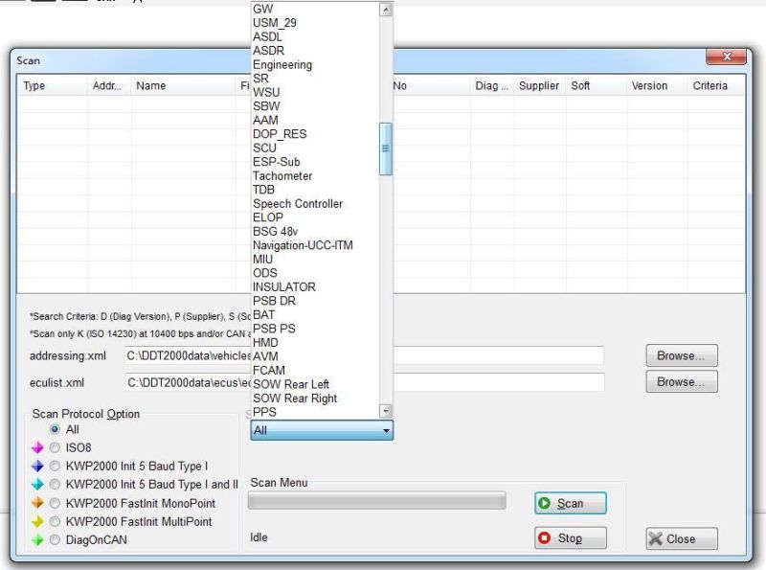
Task: Select SBW in the dropdown list
Action: coord(315,106)
